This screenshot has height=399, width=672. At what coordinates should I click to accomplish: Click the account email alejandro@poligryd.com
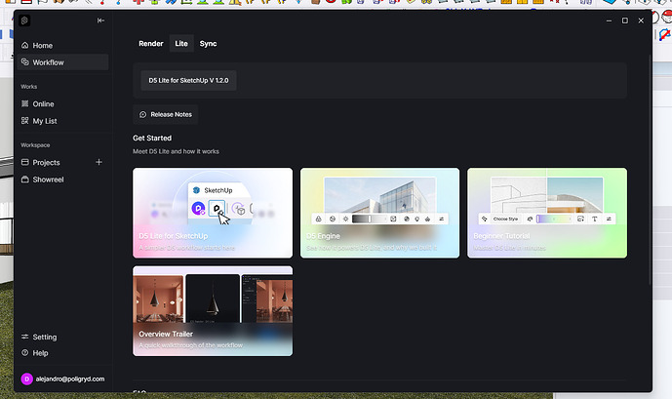tap(70, 379)
